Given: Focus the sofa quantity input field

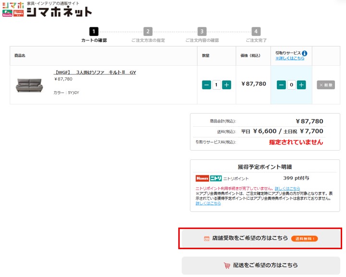Looking at the screenshot, I should (x=217, y=85).
